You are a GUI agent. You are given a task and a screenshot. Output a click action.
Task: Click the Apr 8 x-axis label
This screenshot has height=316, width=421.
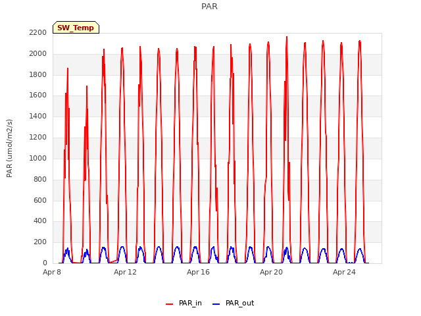coord(52,272)
